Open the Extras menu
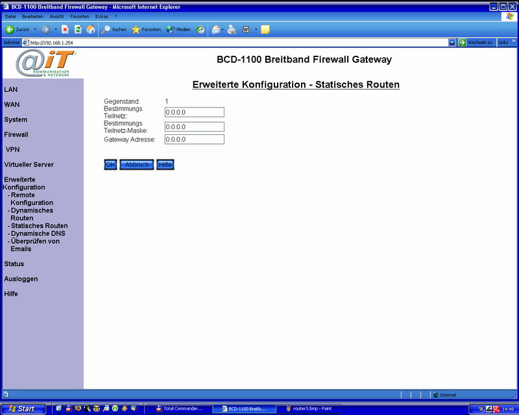 pyautogui.click(x=102, y=16)
